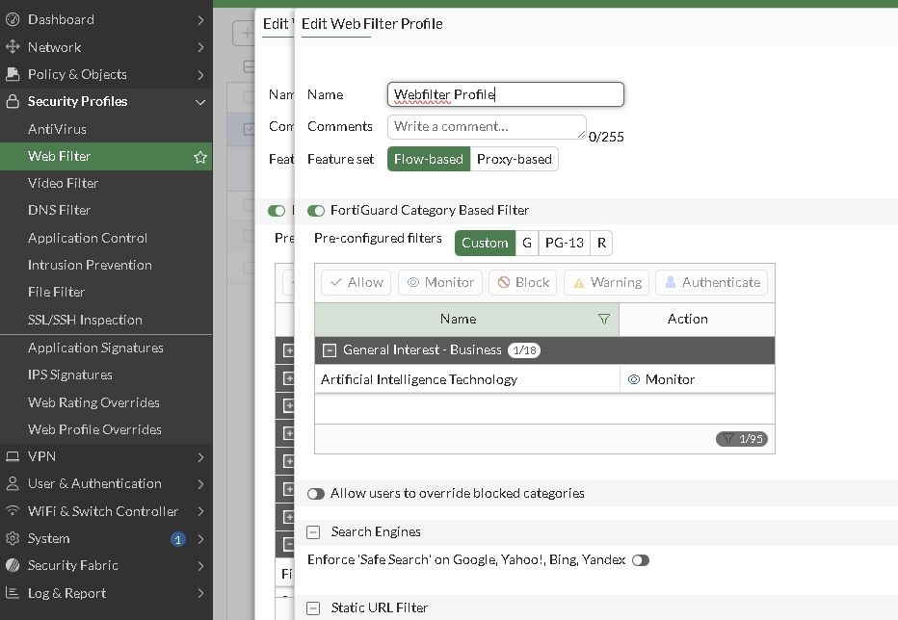Image resolution: width=898 pixels, height=620 pixels.
Task: Click the 1/95 filter count badge
Action: coord(742,438)
